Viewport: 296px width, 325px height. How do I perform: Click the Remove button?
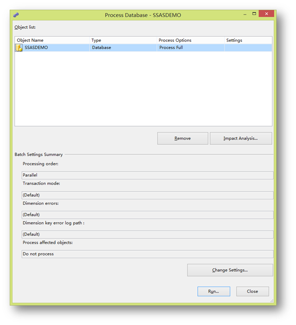183,138
